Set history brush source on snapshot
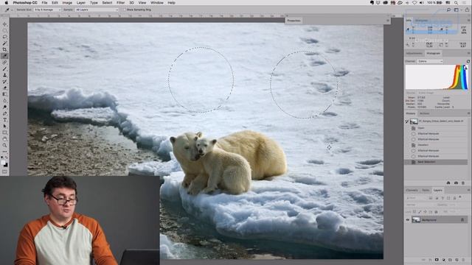The width and height of the screenshot is (472, 265). tap(407, 121)
